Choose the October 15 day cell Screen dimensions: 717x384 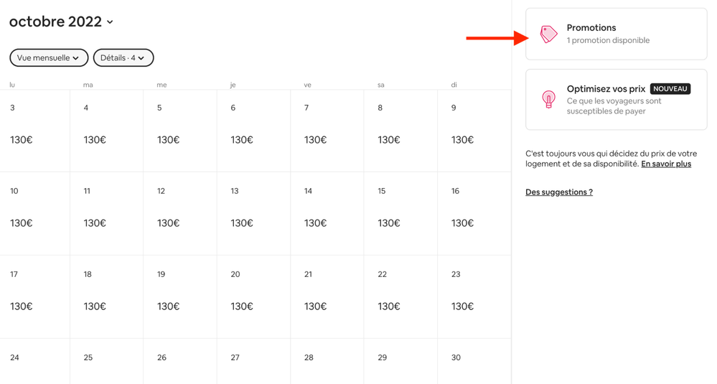[400, 213]
